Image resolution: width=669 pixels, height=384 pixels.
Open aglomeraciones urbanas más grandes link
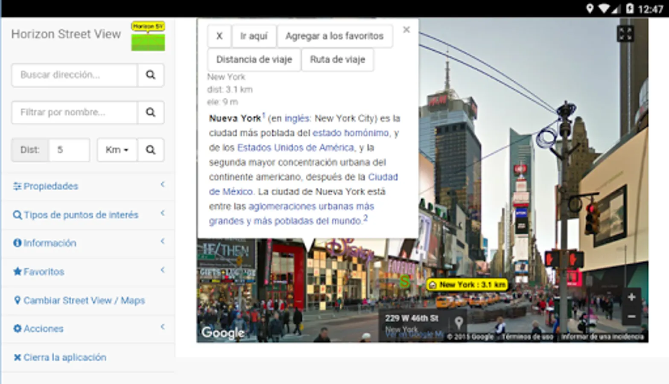click(292, 214)
